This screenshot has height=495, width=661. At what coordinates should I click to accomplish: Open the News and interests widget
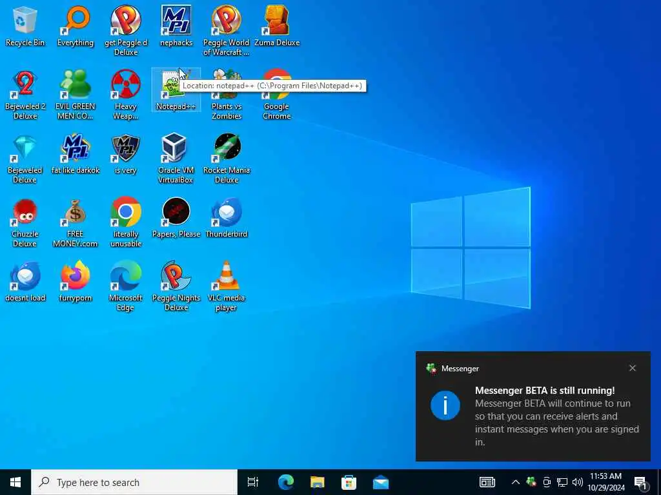point(487,482)
